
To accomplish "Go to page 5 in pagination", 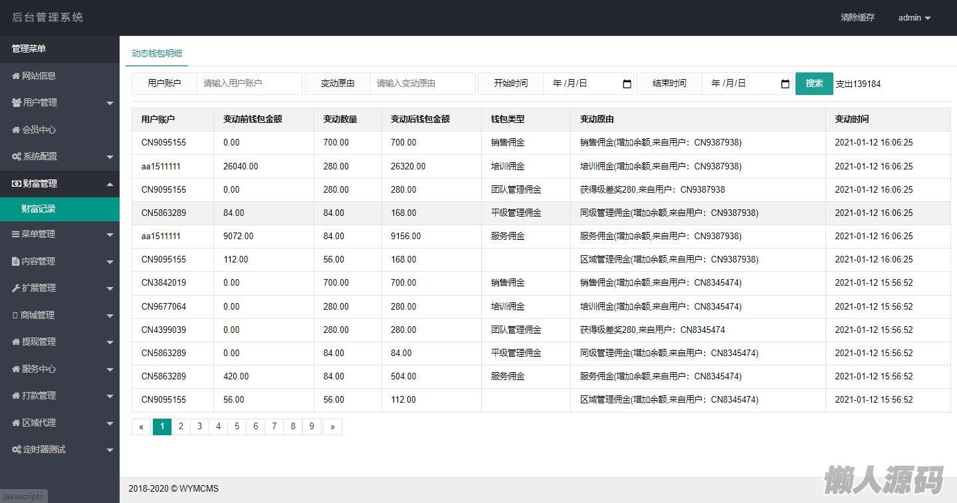I will click(237, 427).
